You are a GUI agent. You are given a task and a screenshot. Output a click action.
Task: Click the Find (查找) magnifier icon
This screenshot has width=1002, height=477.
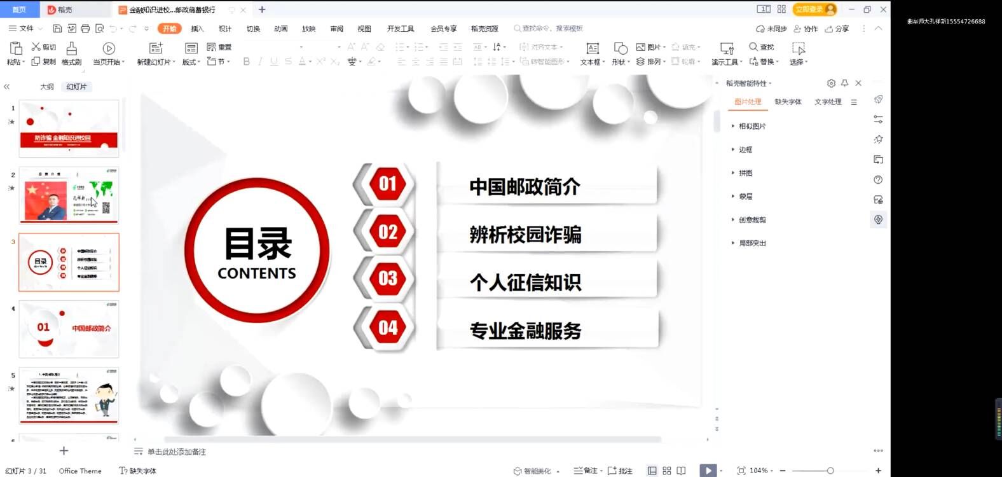coord(753,47)
